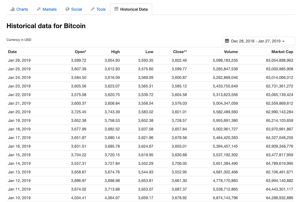The width and height of the screenshot is (301, 202).
Task: Click the close price 3,678.56
Action: pos(179,138)
